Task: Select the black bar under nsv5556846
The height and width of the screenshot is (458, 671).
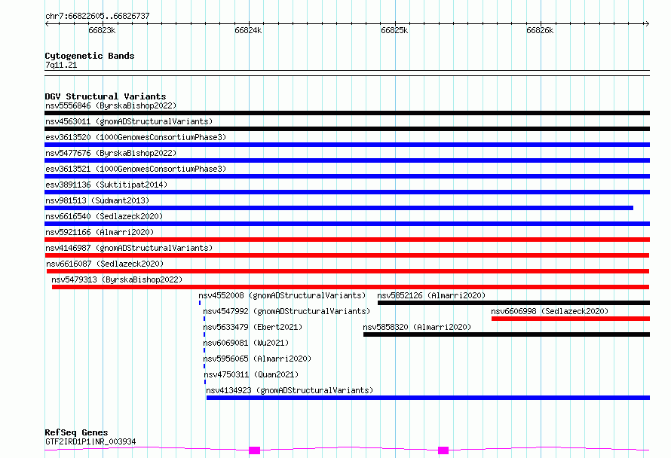Action: [x=347, y=113]
